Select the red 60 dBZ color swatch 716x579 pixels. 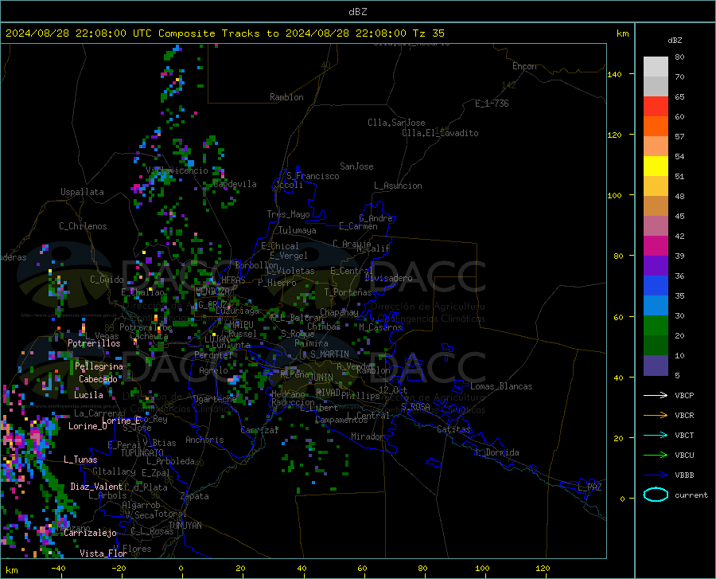[x=656, y=107]
